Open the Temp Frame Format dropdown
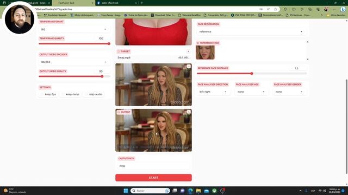This screenshot has width=348, height=195. click(74, 29)
